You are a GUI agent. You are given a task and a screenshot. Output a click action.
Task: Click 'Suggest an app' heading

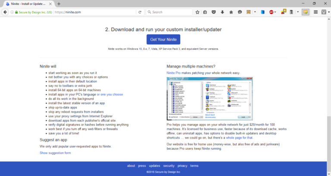(53, 140)
